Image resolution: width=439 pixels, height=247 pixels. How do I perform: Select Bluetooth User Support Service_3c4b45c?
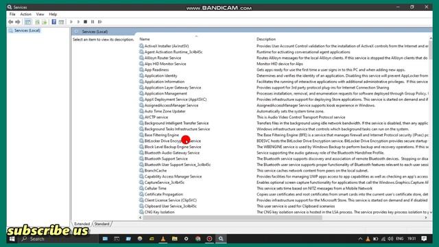pyautogui.click(x=178, y=165)
